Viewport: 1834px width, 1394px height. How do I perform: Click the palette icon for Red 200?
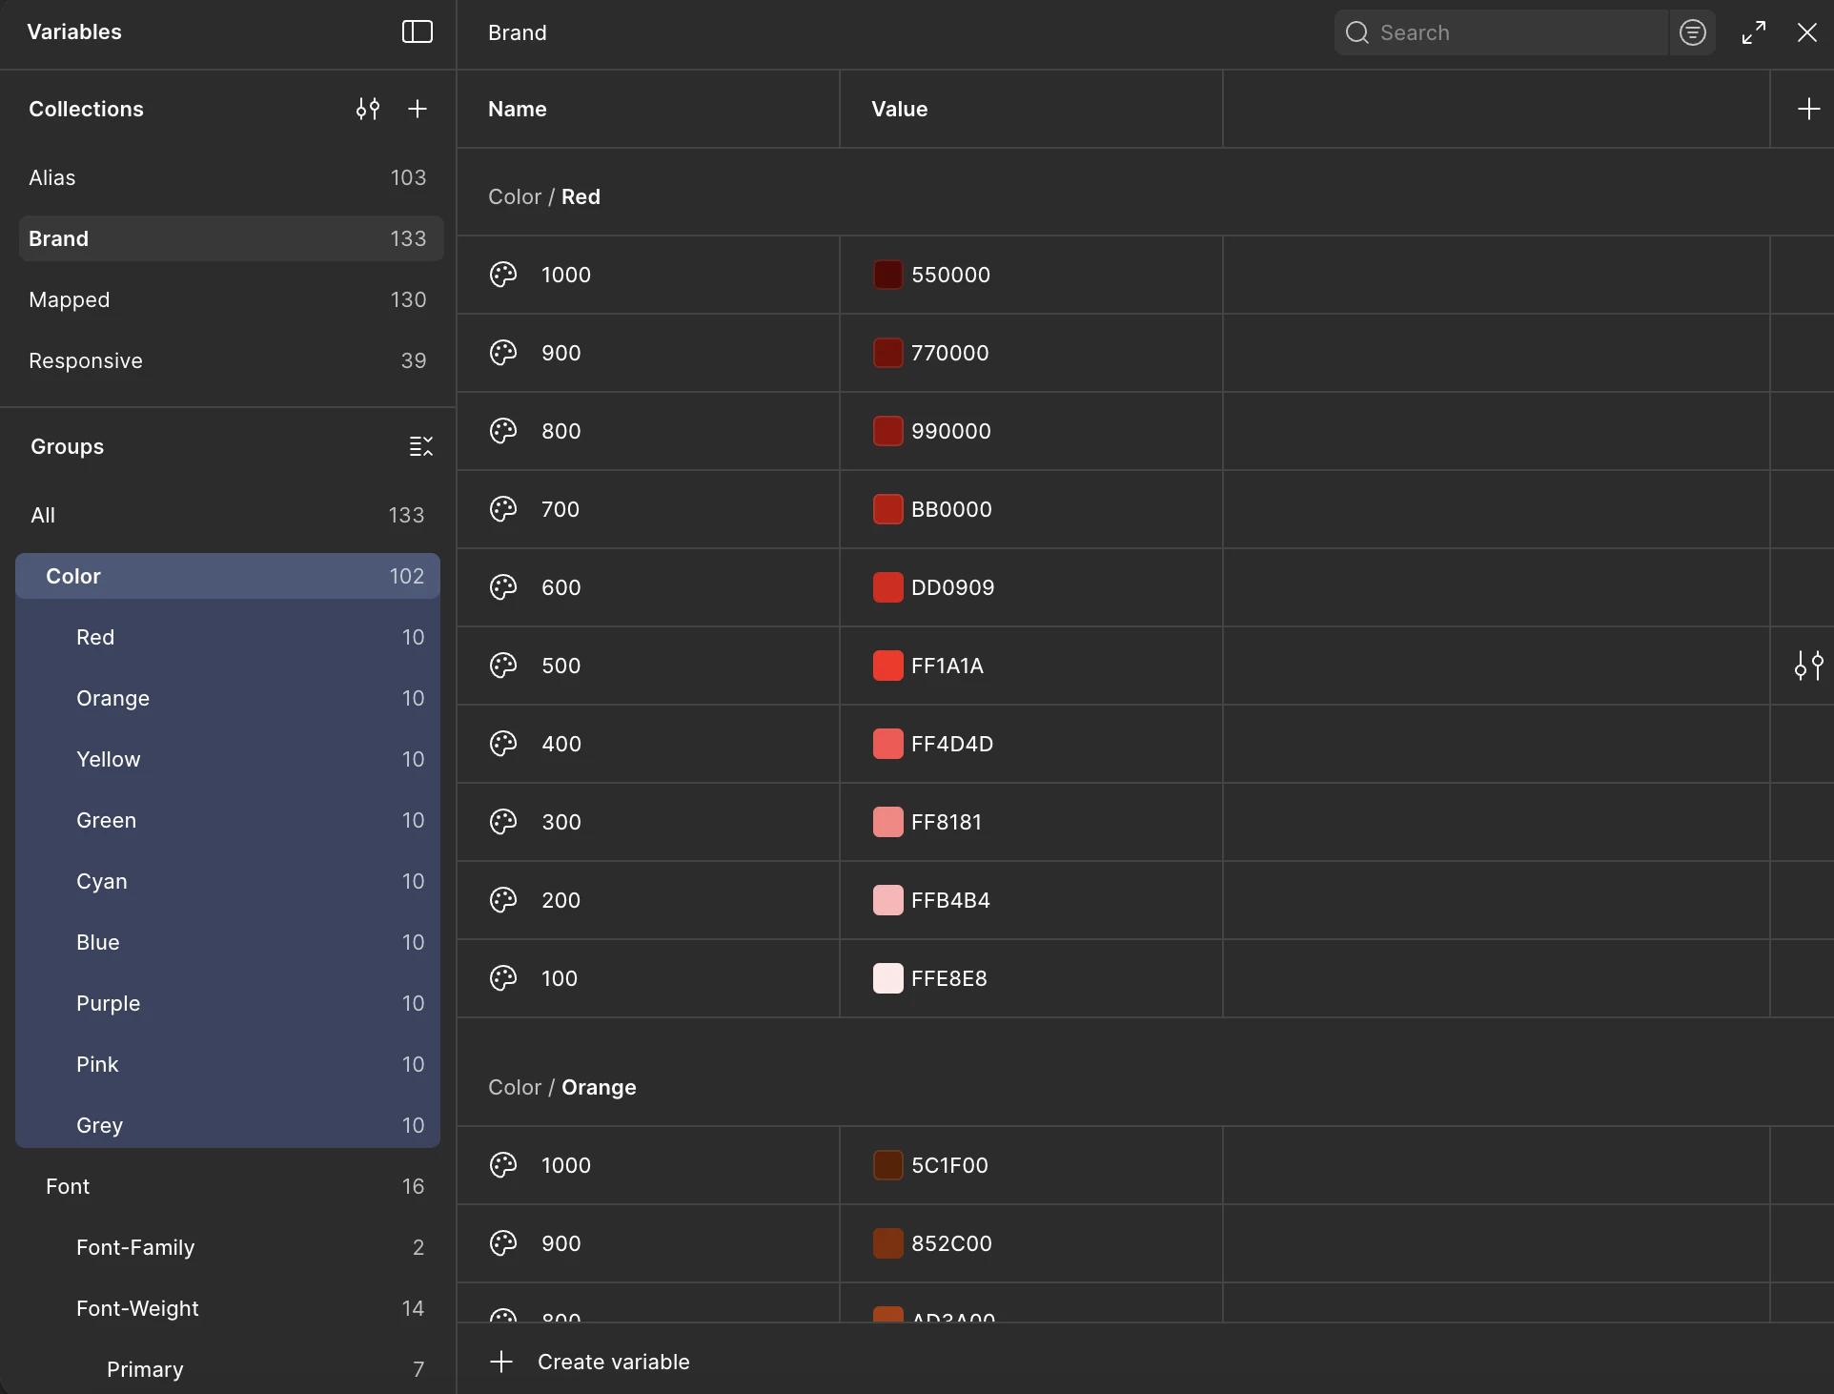tap(503, 900)
